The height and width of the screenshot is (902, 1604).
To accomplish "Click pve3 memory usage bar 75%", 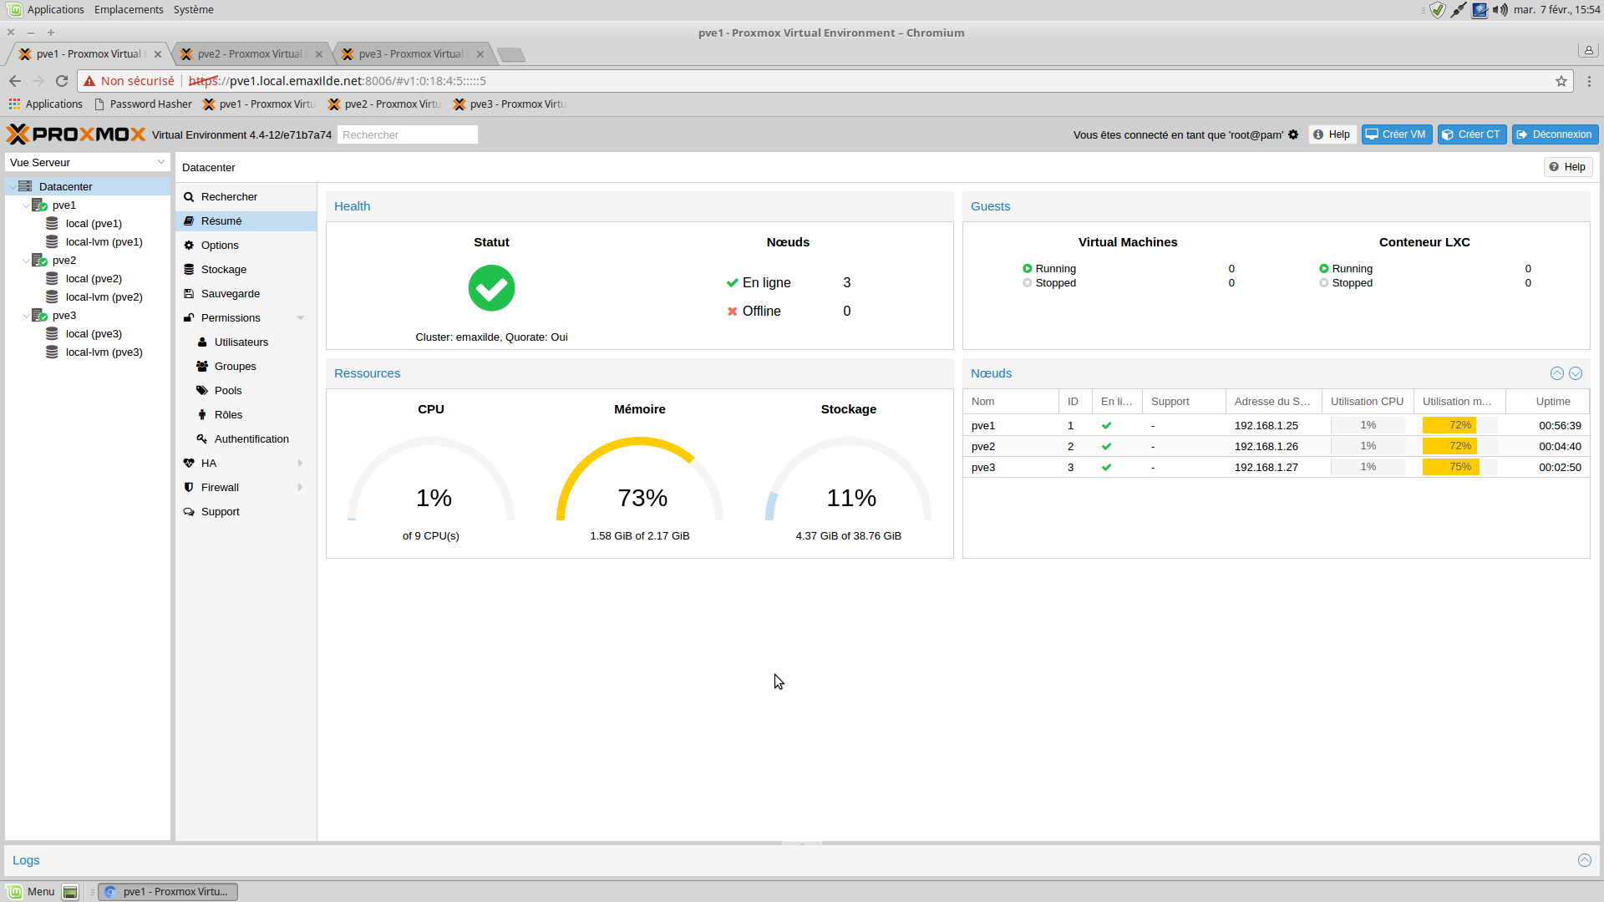I will pos(1459,467).
